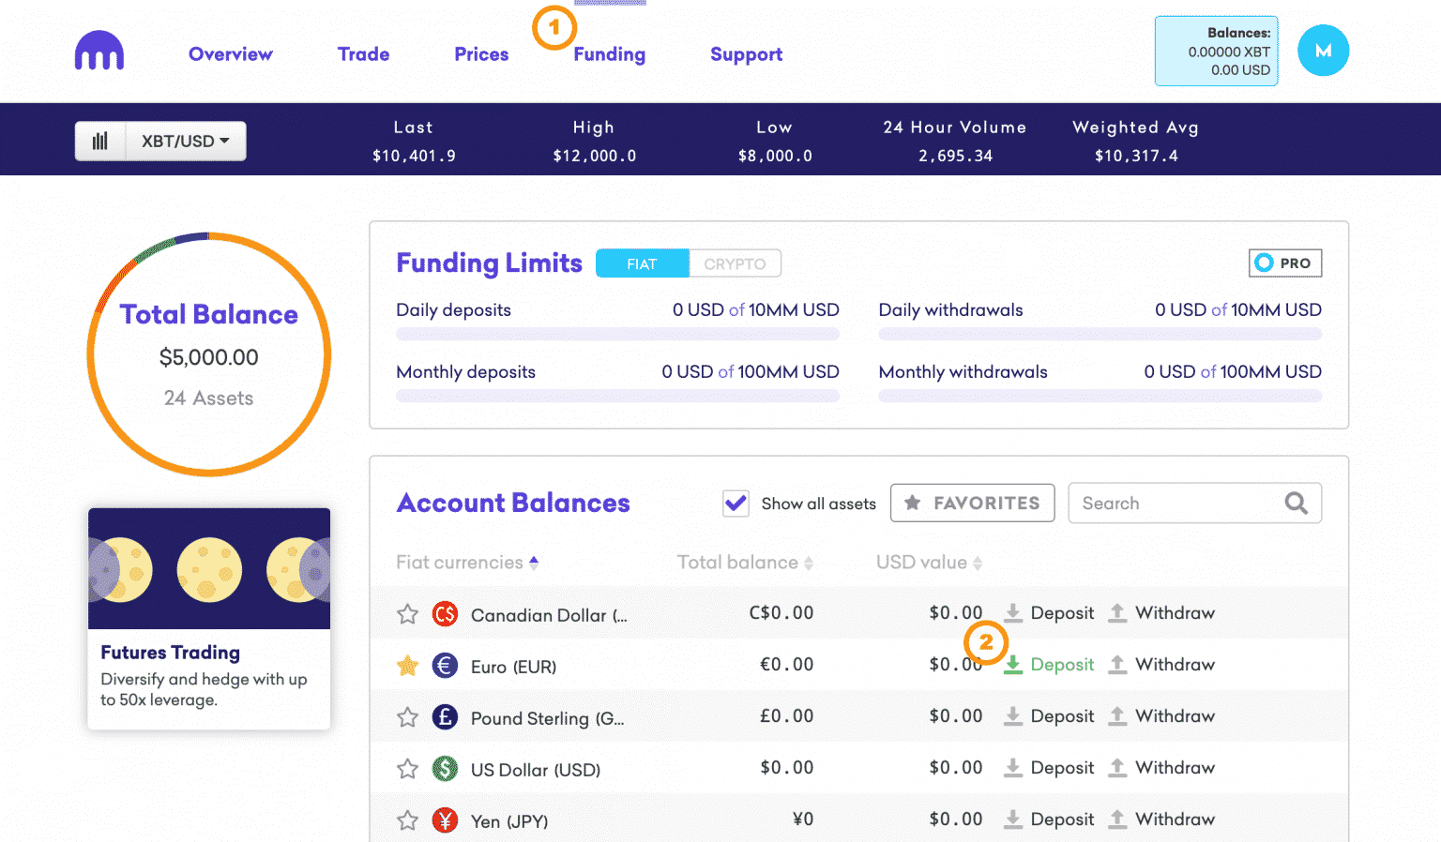Open the XBT/USD pair dropdown
1441x842 pixels.
point(186,141)
